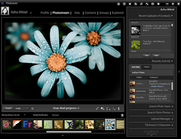Open the History tab in activity panel
181x139 pixels.
147,67
